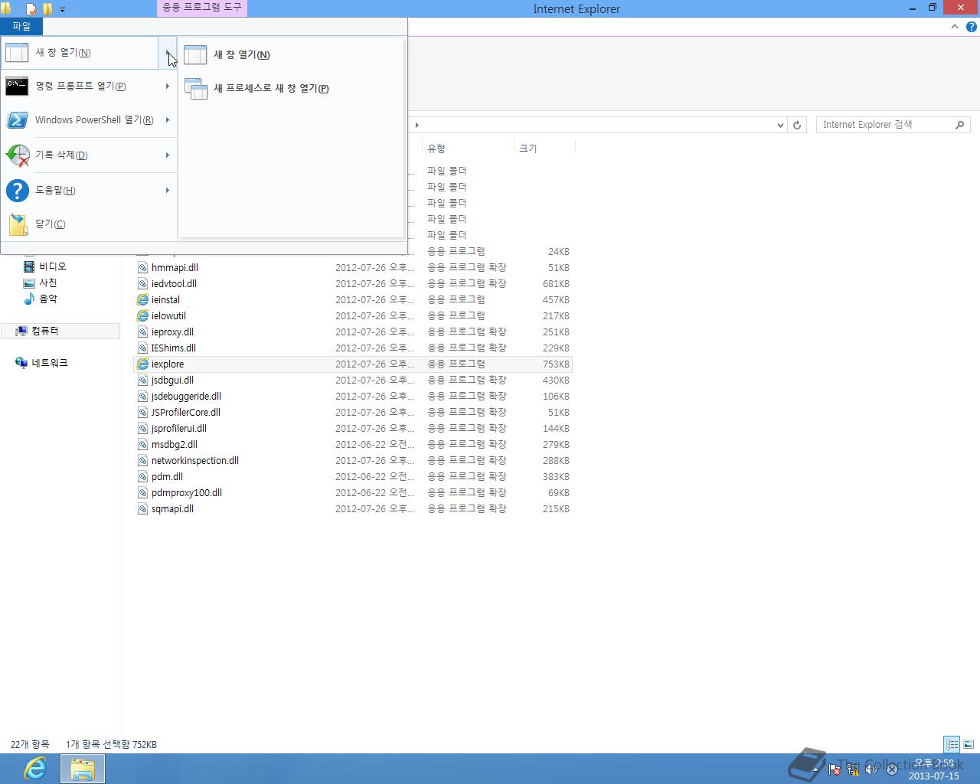Click the sqmapi.dll file icon

coord(142,509)
